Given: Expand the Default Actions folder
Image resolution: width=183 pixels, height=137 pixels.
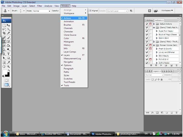Looking at the screenshot, I should pos(154,24).
